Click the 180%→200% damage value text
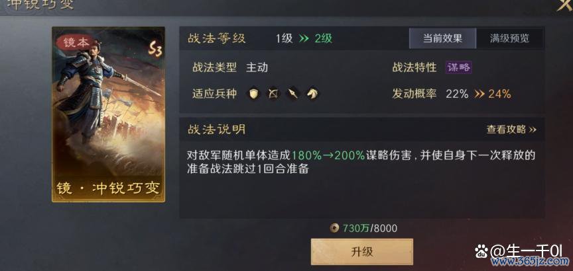The width and height of the screenshot is (573, 271). (328, 155)
